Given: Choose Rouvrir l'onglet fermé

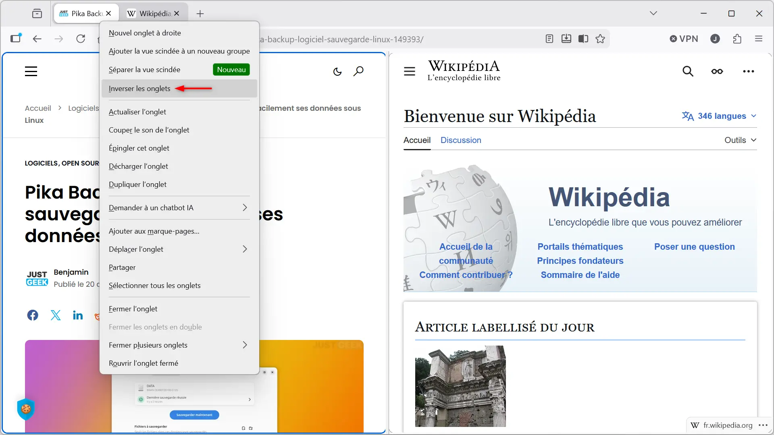Looking at the screenshot, I should [x=179, y=363].
